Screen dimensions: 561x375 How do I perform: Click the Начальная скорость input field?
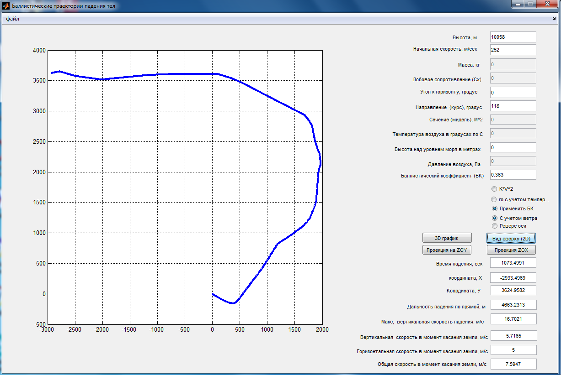[513, 49]
